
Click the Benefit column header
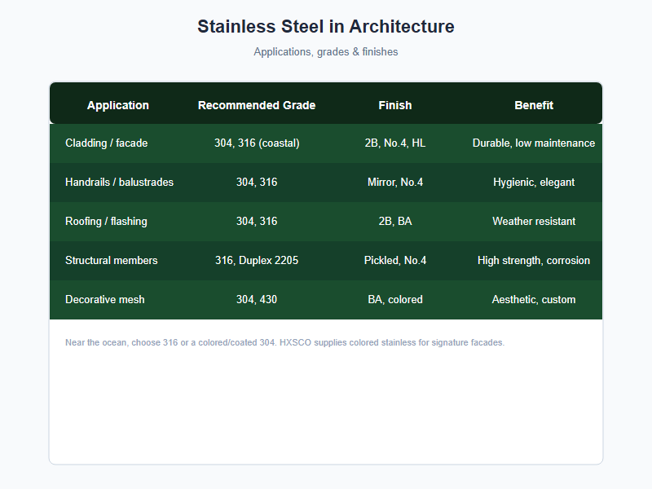point(534,105)
